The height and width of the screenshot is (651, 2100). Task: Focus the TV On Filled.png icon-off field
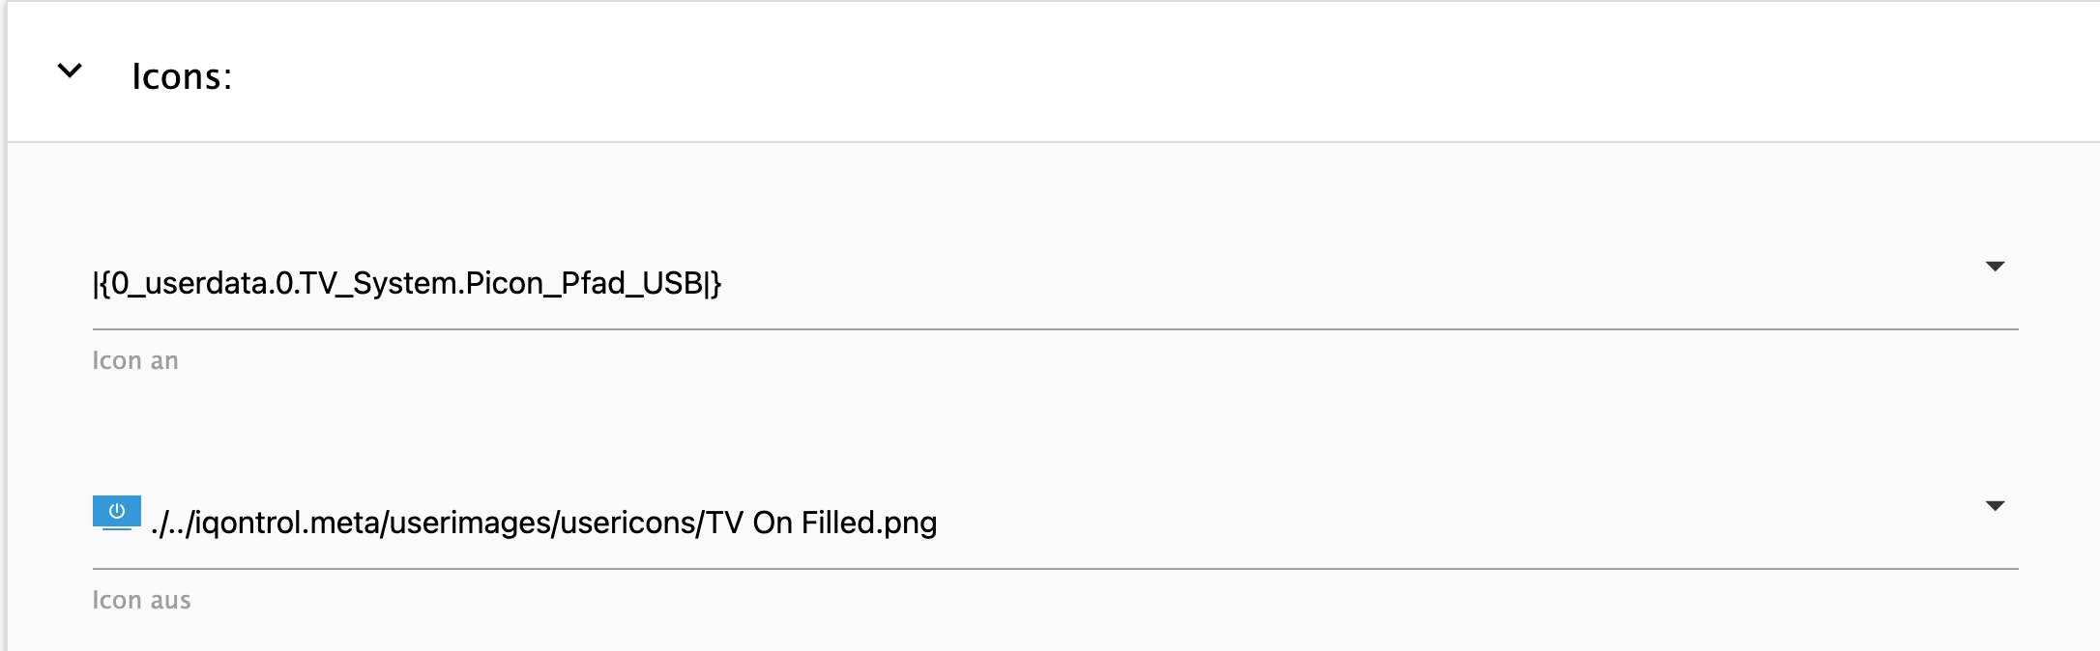1055,523
